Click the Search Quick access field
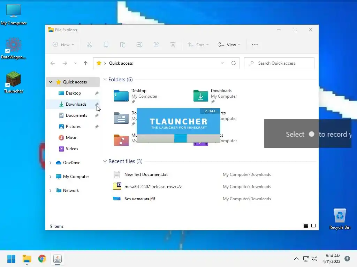Viewport: 357px width, 267px height. 279,63
